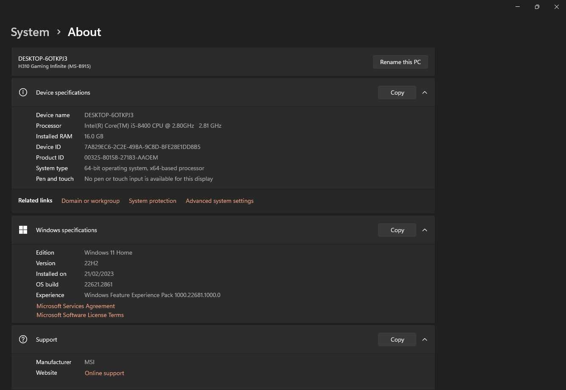This screenshot has width=566, height=390.
Task: Click the Windows logo icon beside Windows specifications
Action: click(23, 230)
